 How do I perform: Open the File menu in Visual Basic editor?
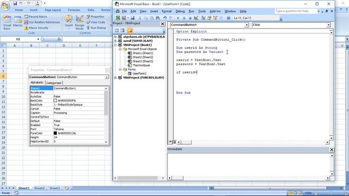tap(124, 11)
